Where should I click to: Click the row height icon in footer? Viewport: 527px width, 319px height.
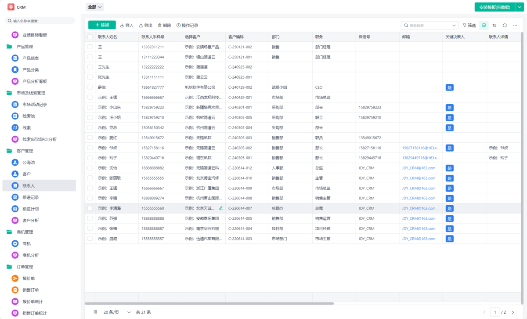pos(95,312)
